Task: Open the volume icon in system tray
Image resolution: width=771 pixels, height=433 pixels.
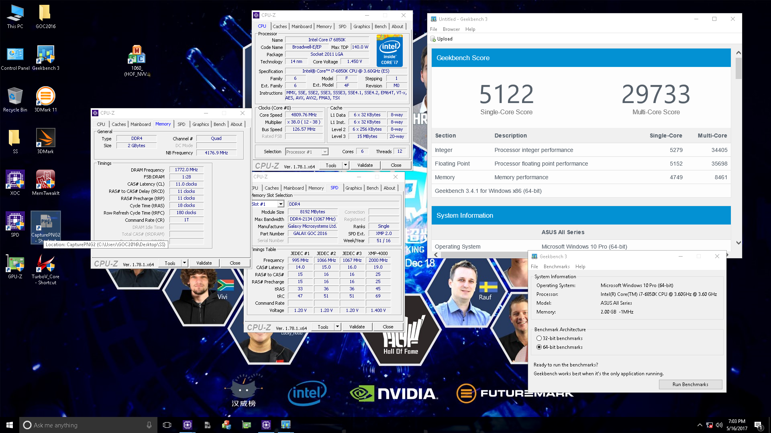Action: click(x=719, y=425)
